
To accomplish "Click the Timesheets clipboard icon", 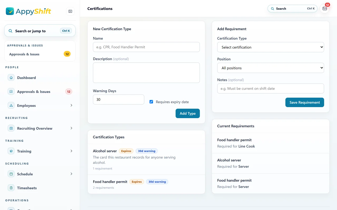I will [x=11, y=188].
